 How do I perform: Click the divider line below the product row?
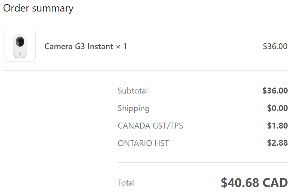click(x=146, y=70)
